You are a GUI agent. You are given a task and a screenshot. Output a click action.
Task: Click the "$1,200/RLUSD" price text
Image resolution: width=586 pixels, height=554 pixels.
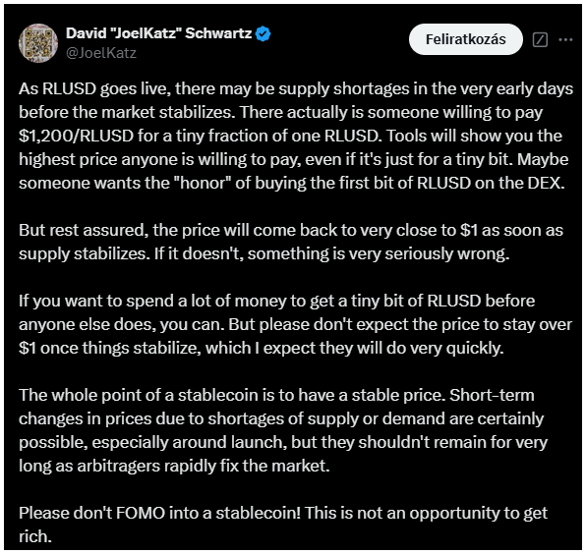coord(77,136)
